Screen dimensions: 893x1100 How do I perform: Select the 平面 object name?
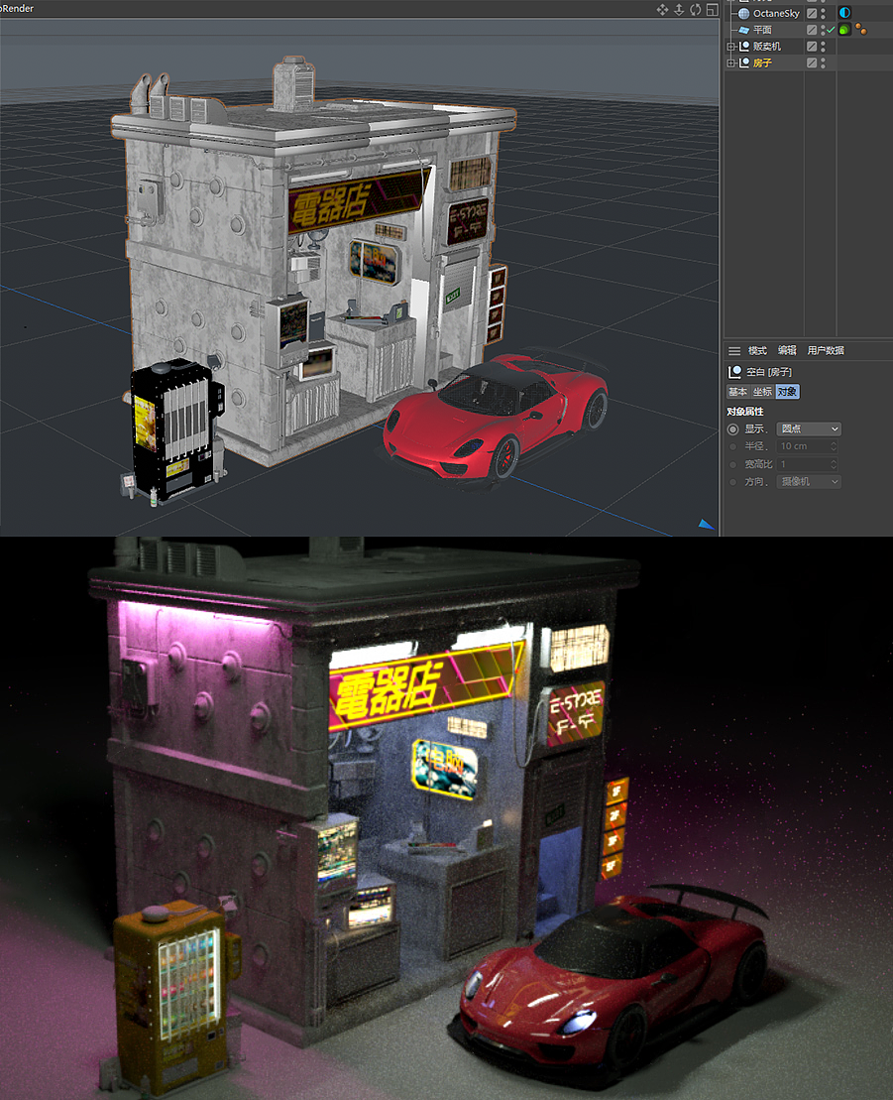762,30
